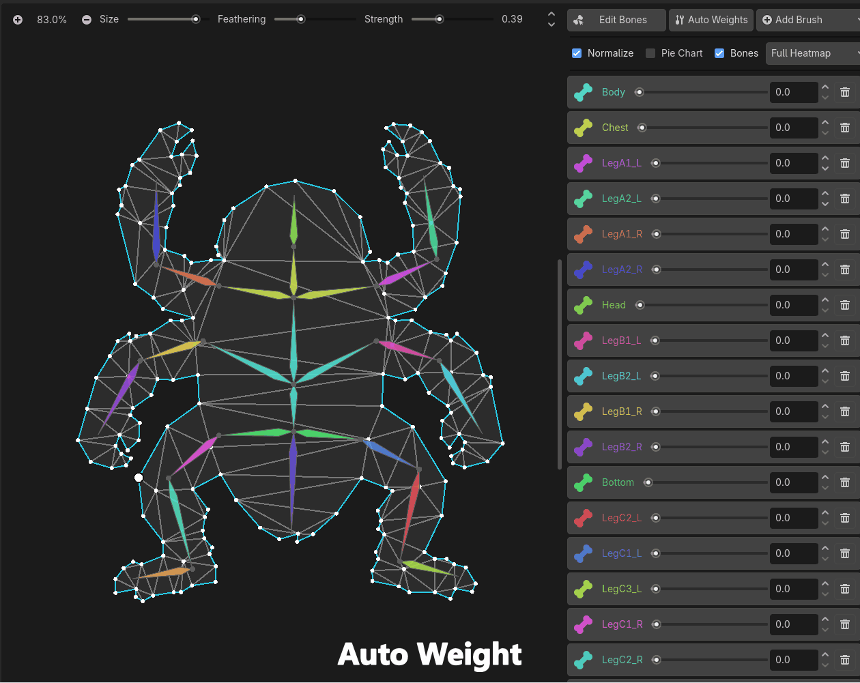
Task: Increase the LegA2_L value with up arrow
Action: coord(825,194)
